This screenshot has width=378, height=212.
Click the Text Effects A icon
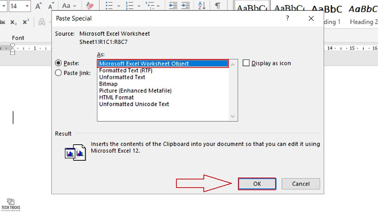click(42, 22)
